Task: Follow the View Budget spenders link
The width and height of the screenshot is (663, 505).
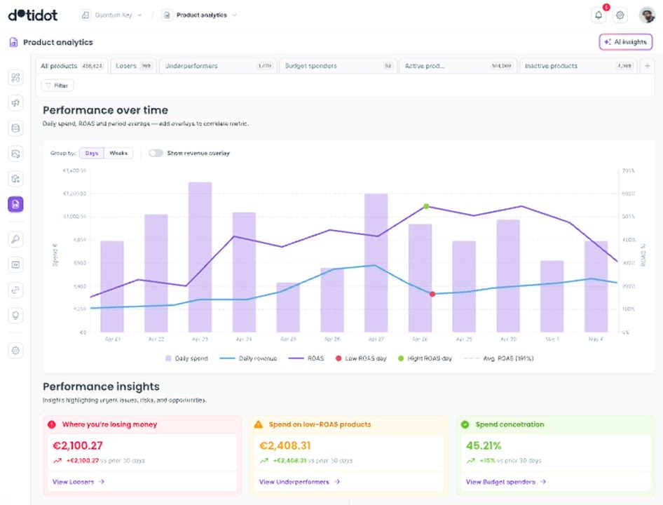Action: [506, 482]
